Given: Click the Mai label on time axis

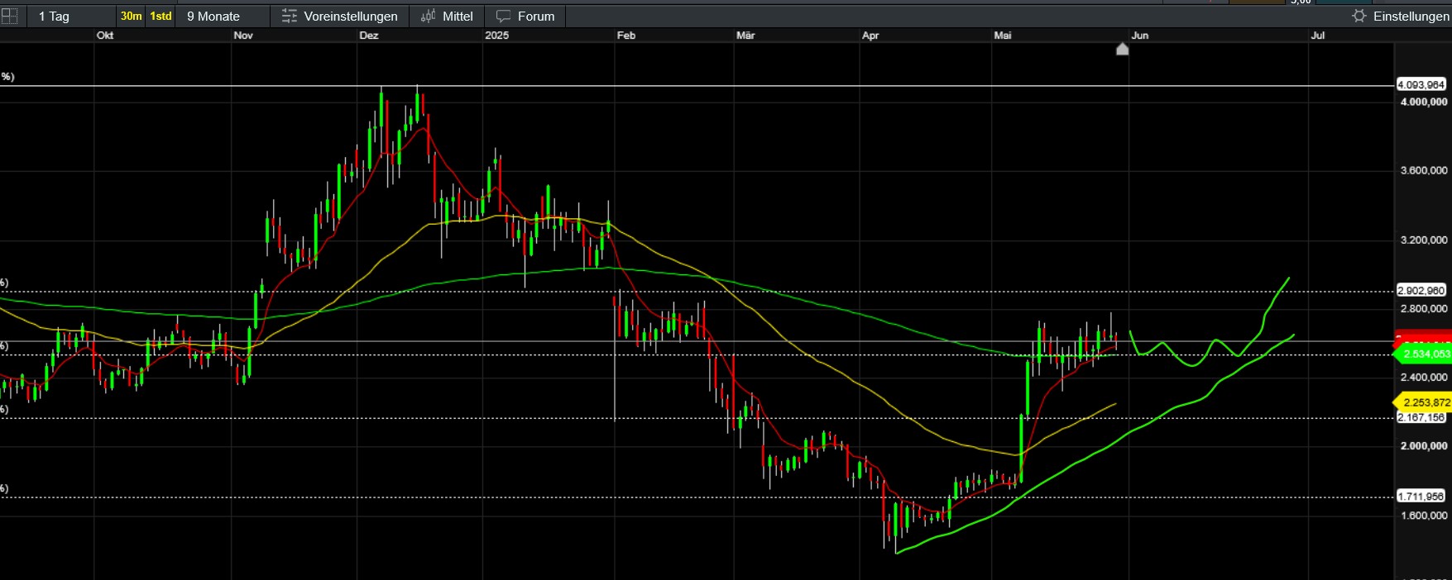Looking at the screenshot, I should (x=1003, y=36).
